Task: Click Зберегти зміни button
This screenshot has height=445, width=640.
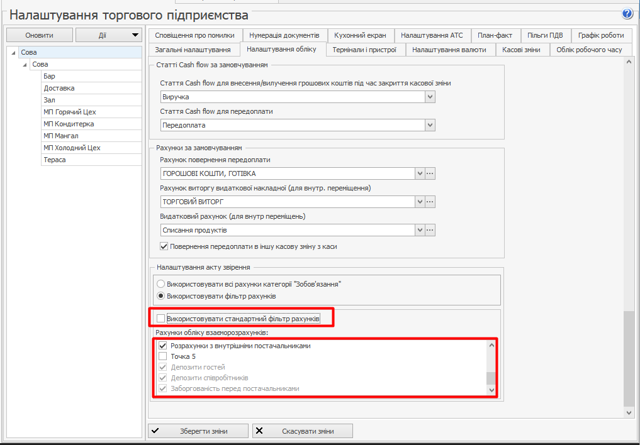Action: click(198, 431)
